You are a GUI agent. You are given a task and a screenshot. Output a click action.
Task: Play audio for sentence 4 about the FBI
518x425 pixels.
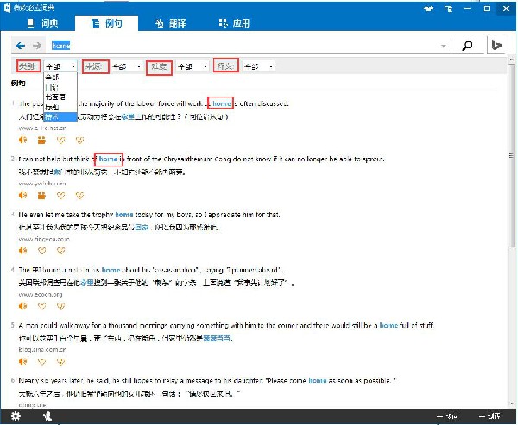22,306
